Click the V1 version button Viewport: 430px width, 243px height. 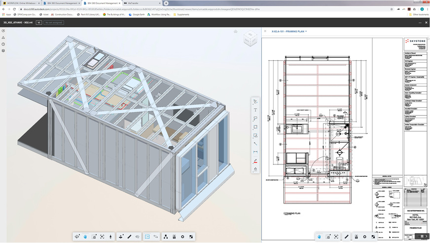(x=39, y=23)
